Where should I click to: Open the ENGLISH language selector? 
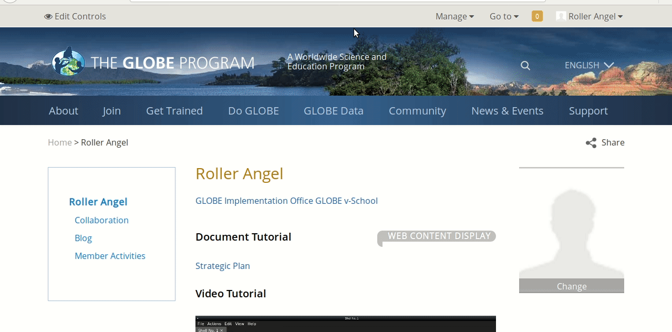589,65
